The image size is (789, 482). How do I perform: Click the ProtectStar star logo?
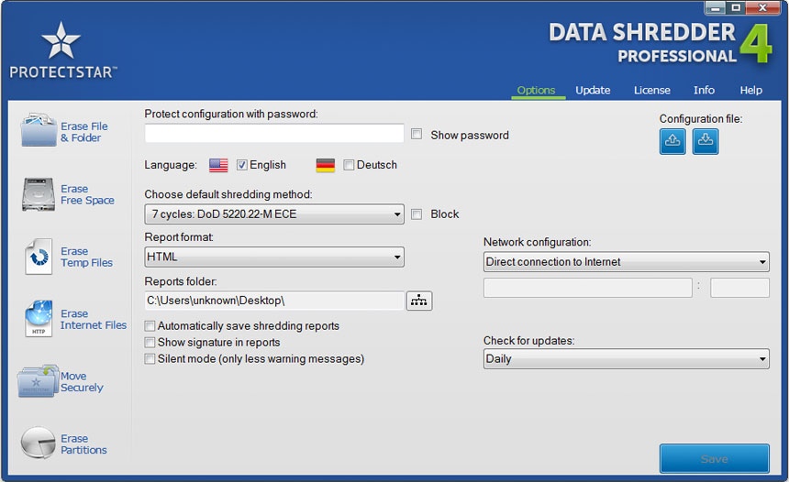click(x=61, y=40)
